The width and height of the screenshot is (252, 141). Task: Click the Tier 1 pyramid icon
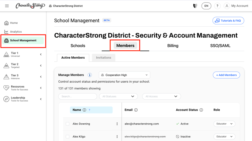pyautogui.click(x=6, y=55)
